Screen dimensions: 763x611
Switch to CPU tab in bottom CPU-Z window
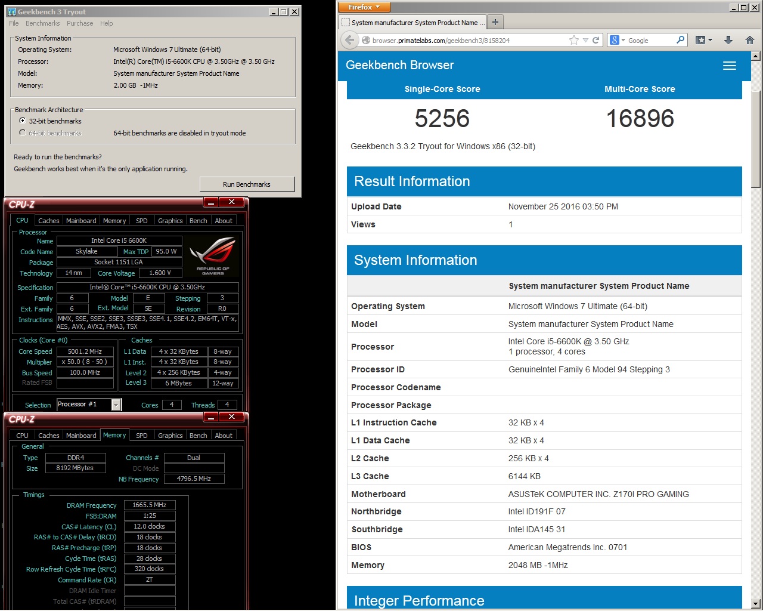point(22,436)
